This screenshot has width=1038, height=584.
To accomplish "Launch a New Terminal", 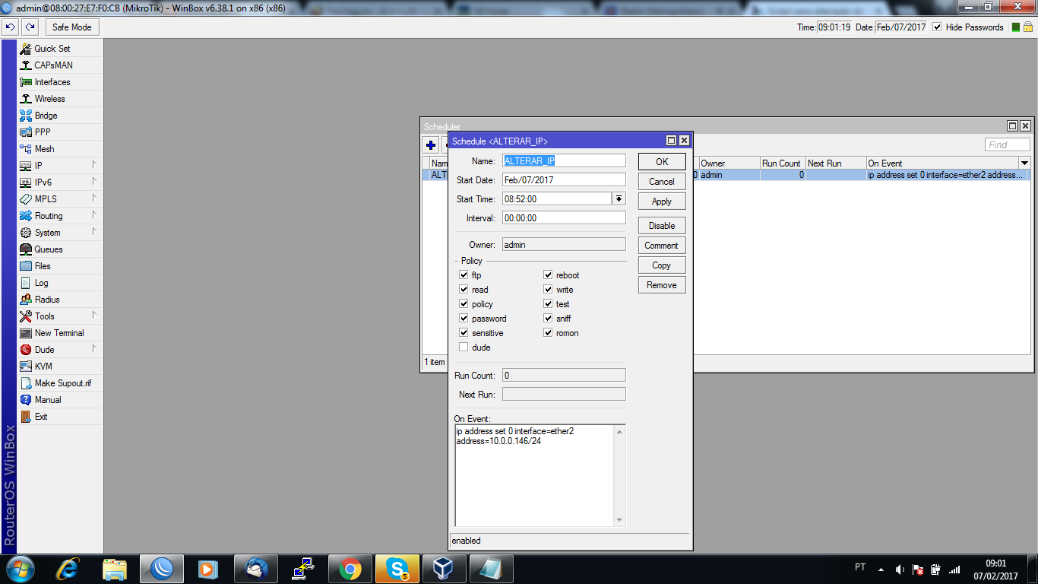I will click(59, 332).
